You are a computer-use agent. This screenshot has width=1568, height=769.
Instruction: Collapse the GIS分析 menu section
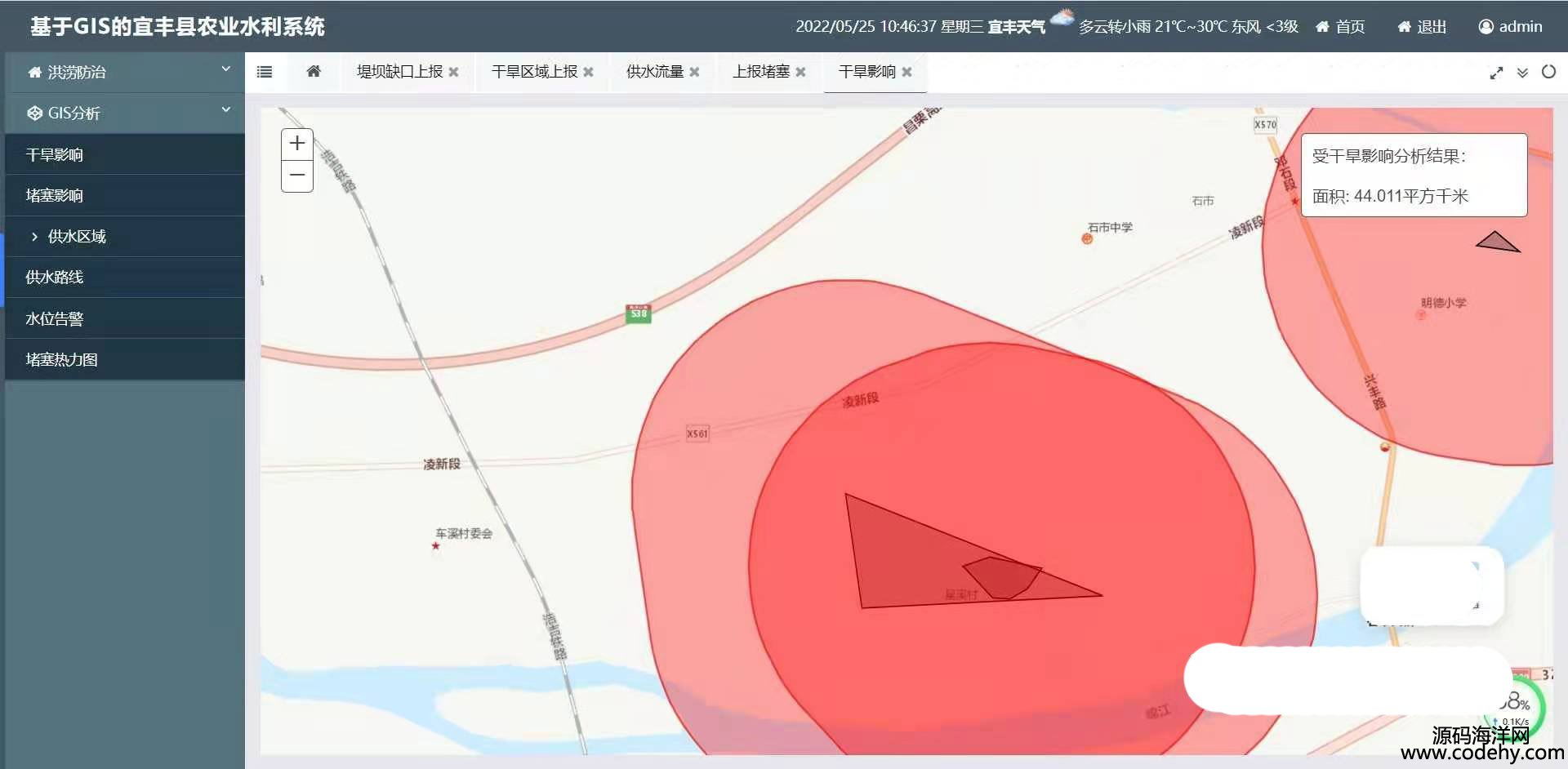[x=124, y=113]
